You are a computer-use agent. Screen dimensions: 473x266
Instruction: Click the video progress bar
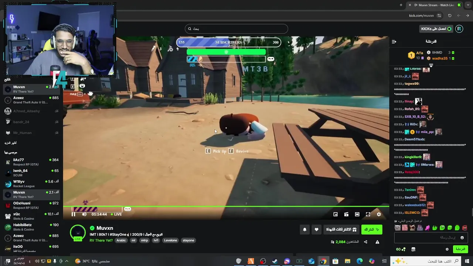226,206
